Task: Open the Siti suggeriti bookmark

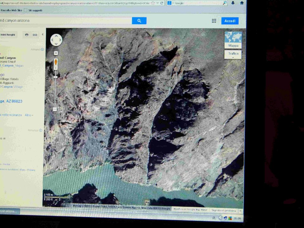Action: 33,10
